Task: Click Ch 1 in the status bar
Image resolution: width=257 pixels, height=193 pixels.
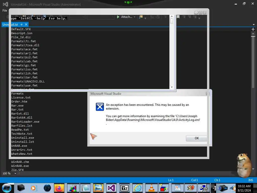Action: 217,180
